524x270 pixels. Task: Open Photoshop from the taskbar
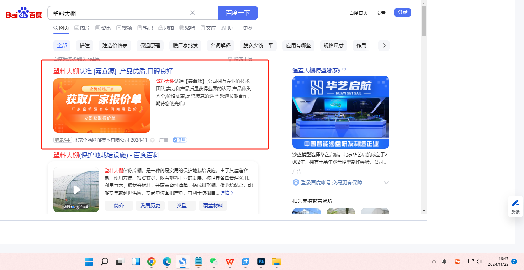point(261,262)
